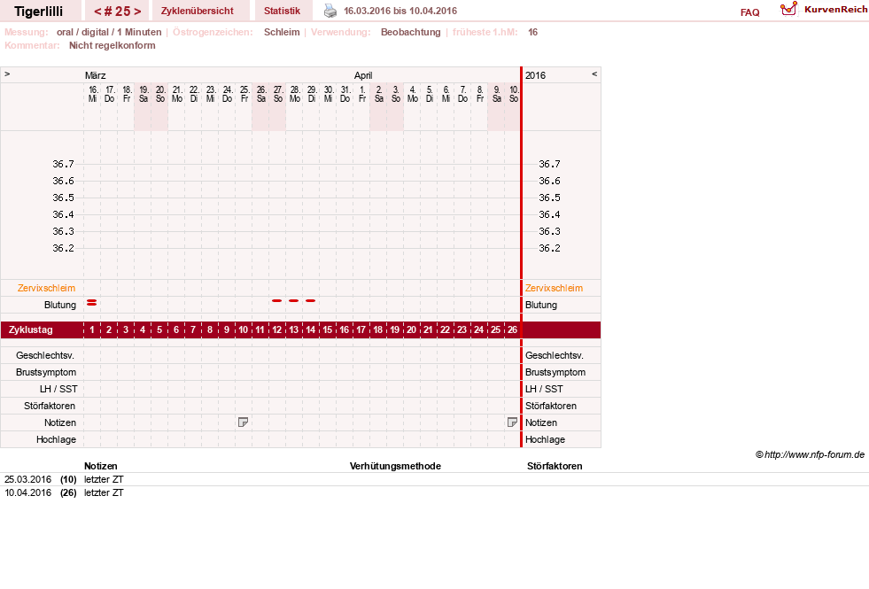This screenshot has width=869, height=589.
Task: Select cycle day 1 in Zyklustag bar
Action: 92,329
